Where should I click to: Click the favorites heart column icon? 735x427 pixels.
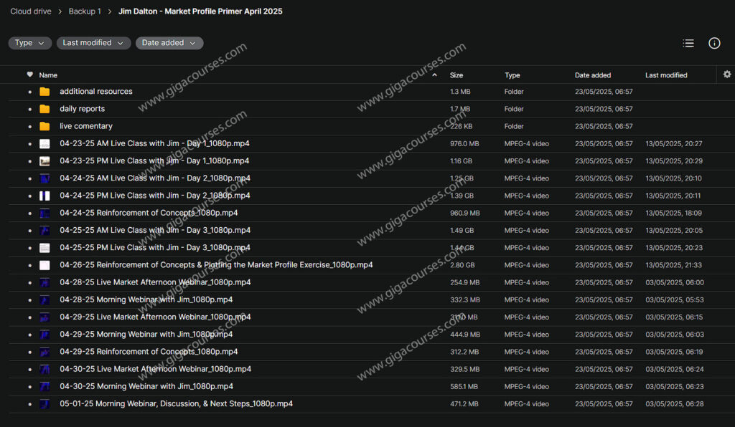29,75
